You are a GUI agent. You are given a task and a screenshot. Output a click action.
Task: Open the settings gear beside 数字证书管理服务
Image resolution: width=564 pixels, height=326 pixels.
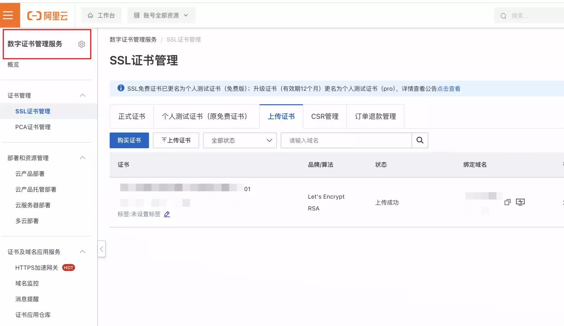click(x=81, y=44)
